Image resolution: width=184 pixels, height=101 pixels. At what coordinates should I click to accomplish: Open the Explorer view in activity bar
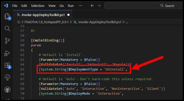tap(7, 17)
